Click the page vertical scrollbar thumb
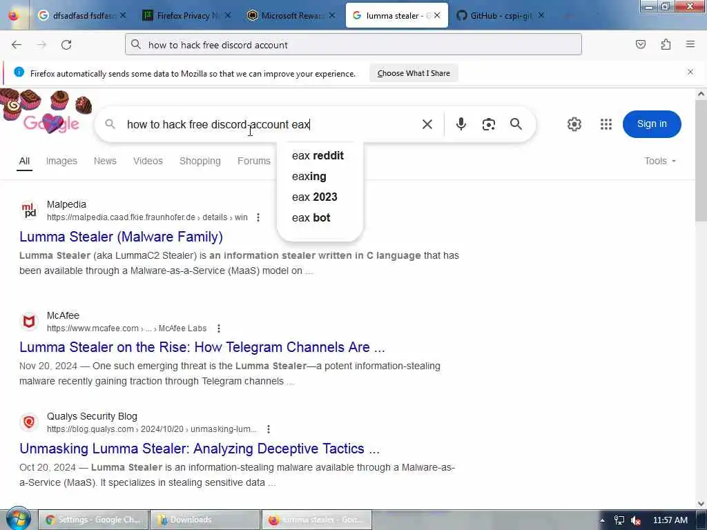Screen dimensions: 707x530 701,161
